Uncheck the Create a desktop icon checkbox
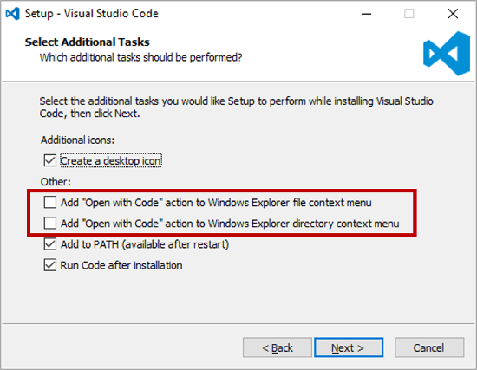The image size is (477, 370). [x=50, y=160]
